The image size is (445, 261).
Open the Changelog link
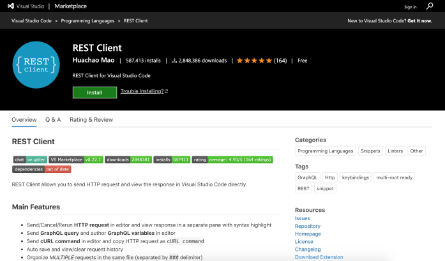point(308,250)
